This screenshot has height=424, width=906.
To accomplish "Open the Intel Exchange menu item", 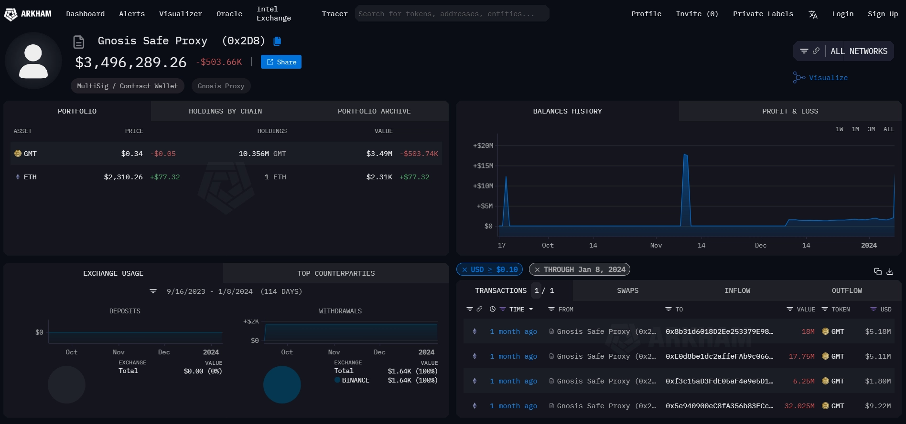I will click(274, 14).
